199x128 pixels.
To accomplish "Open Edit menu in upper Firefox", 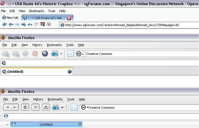I will point(14,45).
